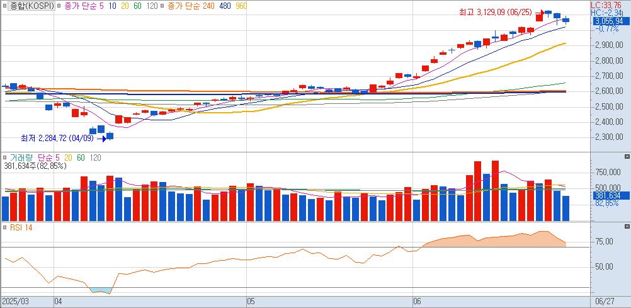Select the green 60 price moving average label
The image size is (631, 308).
pyautogui.click(x=138, y=6)
